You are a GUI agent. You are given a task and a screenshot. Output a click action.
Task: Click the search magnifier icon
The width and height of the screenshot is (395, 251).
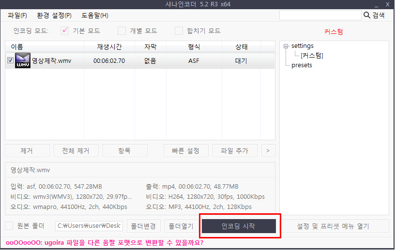click(367, 15)
